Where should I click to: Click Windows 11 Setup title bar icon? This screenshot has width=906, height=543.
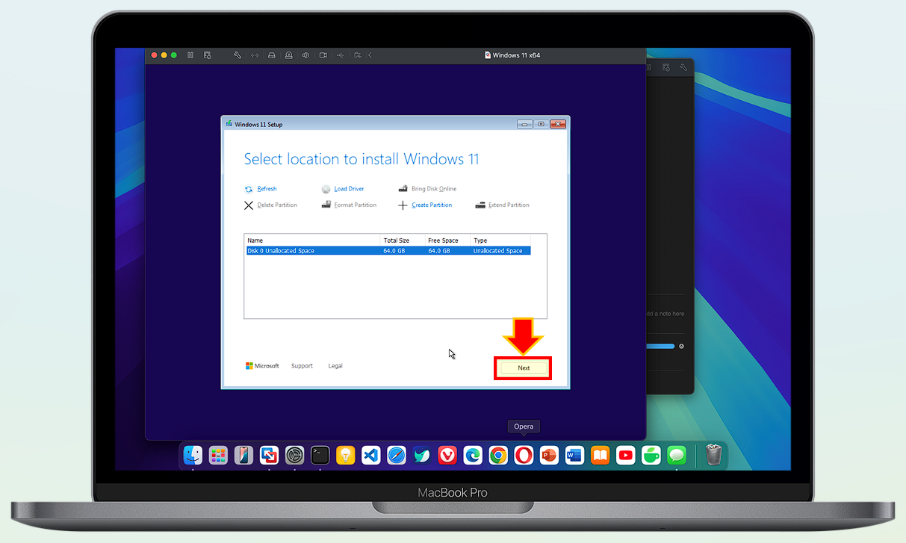(229, 124)
